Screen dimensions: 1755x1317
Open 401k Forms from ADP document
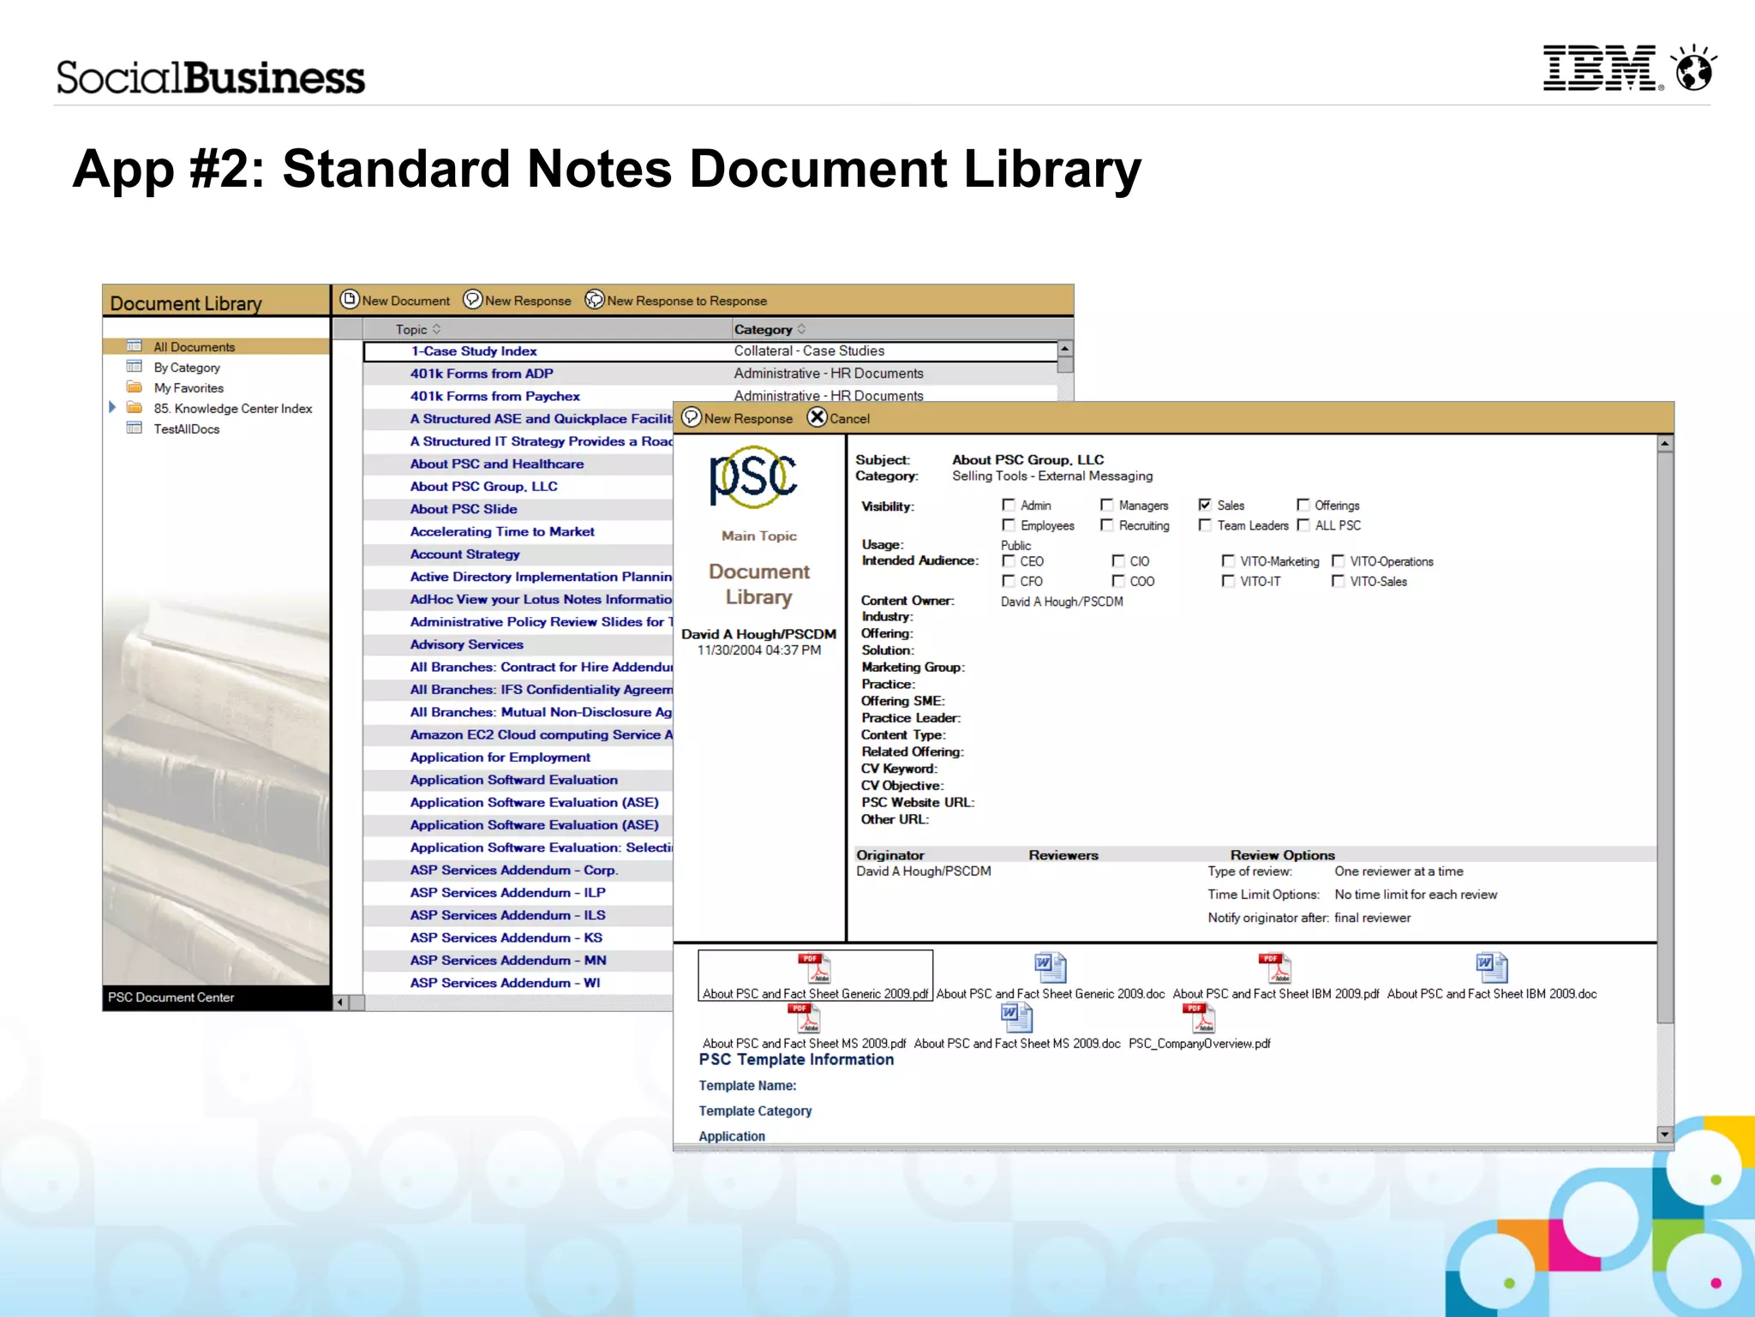[x=482, y=373]
